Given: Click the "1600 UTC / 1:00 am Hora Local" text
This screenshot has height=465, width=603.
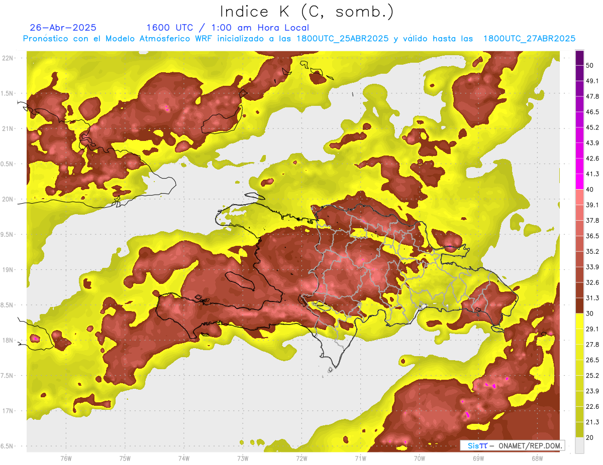Looking at the screenshot, I should tap(228, 28).
